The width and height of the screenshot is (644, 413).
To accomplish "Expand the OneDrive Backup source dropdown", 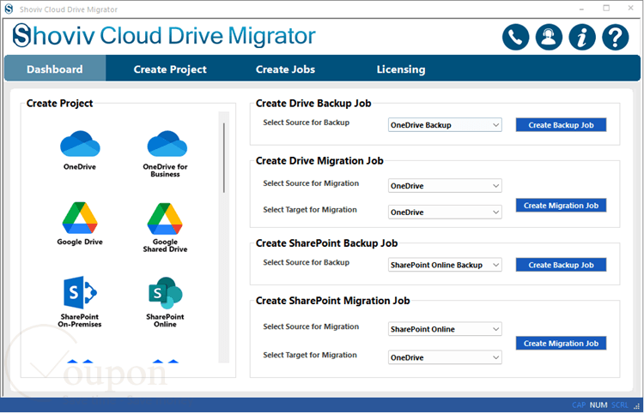I will pyautogui.click(x=445, y=125).
